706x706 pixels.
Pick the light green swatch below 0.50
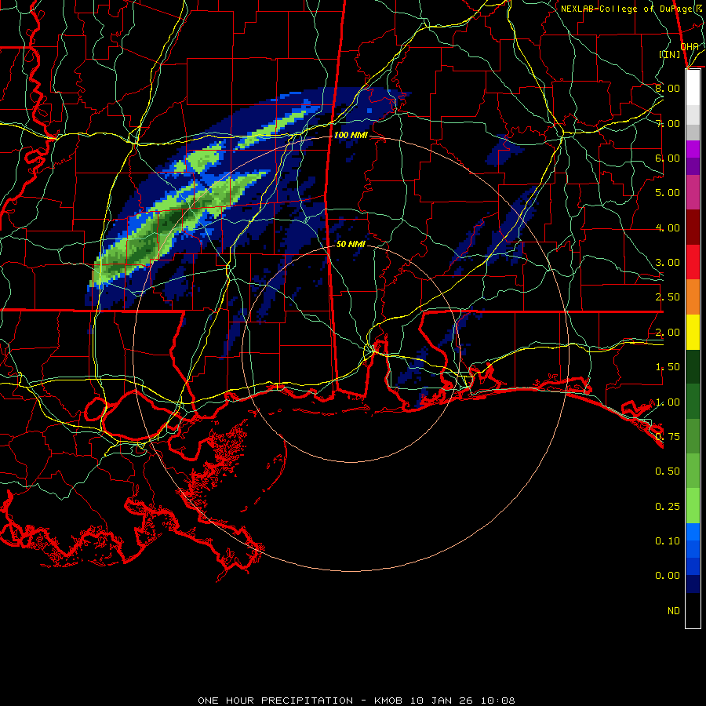pos(693,506)
